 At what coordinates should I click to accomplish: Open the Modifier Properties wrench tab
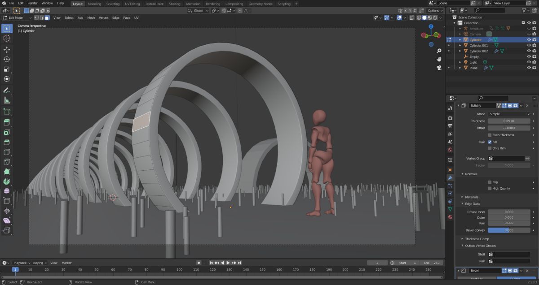[450, 177]
